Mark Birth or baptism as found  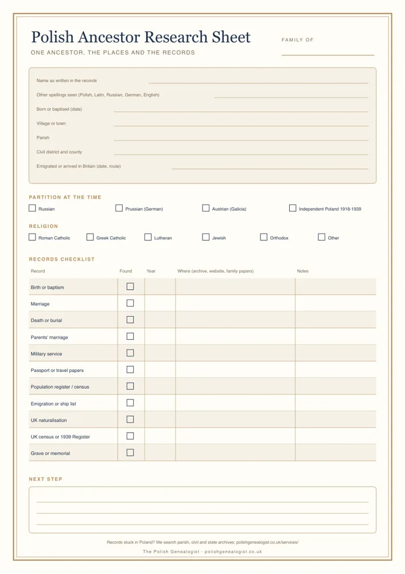coord(130,286)
